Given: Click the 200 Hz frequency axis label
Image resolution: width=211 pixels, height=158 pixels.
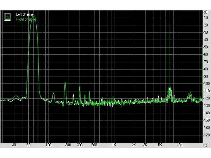Looking at the screenshot, I should pyautogui.click(x=68, y=145).
